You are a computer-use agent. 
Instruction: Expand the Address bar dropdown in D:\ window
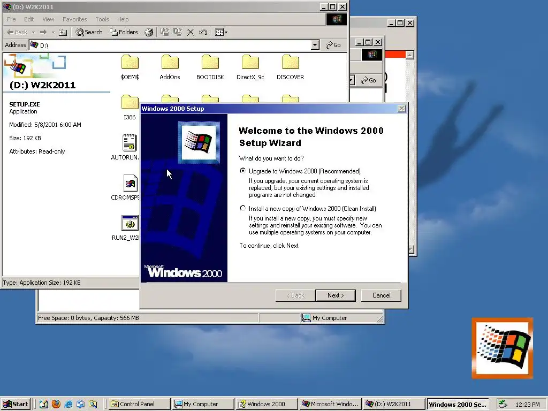[315, 45]
